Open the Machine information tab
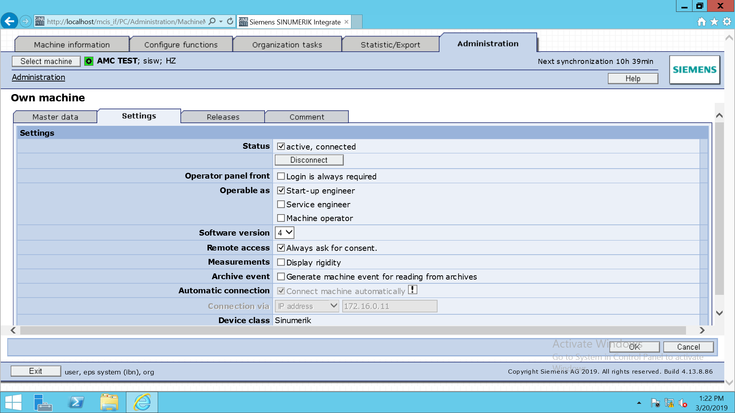735x413 pixels. [72, 45]
